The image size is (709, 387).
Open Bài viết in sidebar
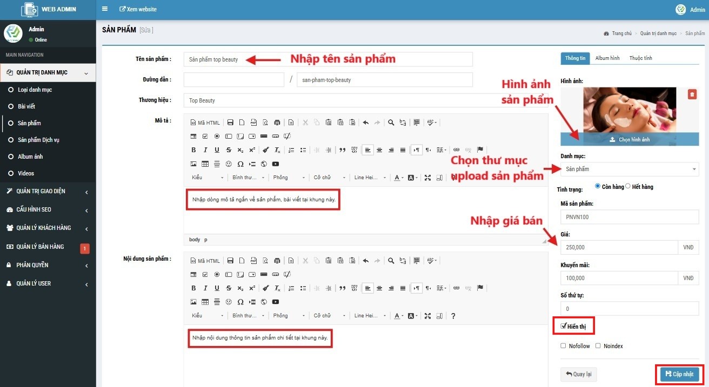[26, 106]
